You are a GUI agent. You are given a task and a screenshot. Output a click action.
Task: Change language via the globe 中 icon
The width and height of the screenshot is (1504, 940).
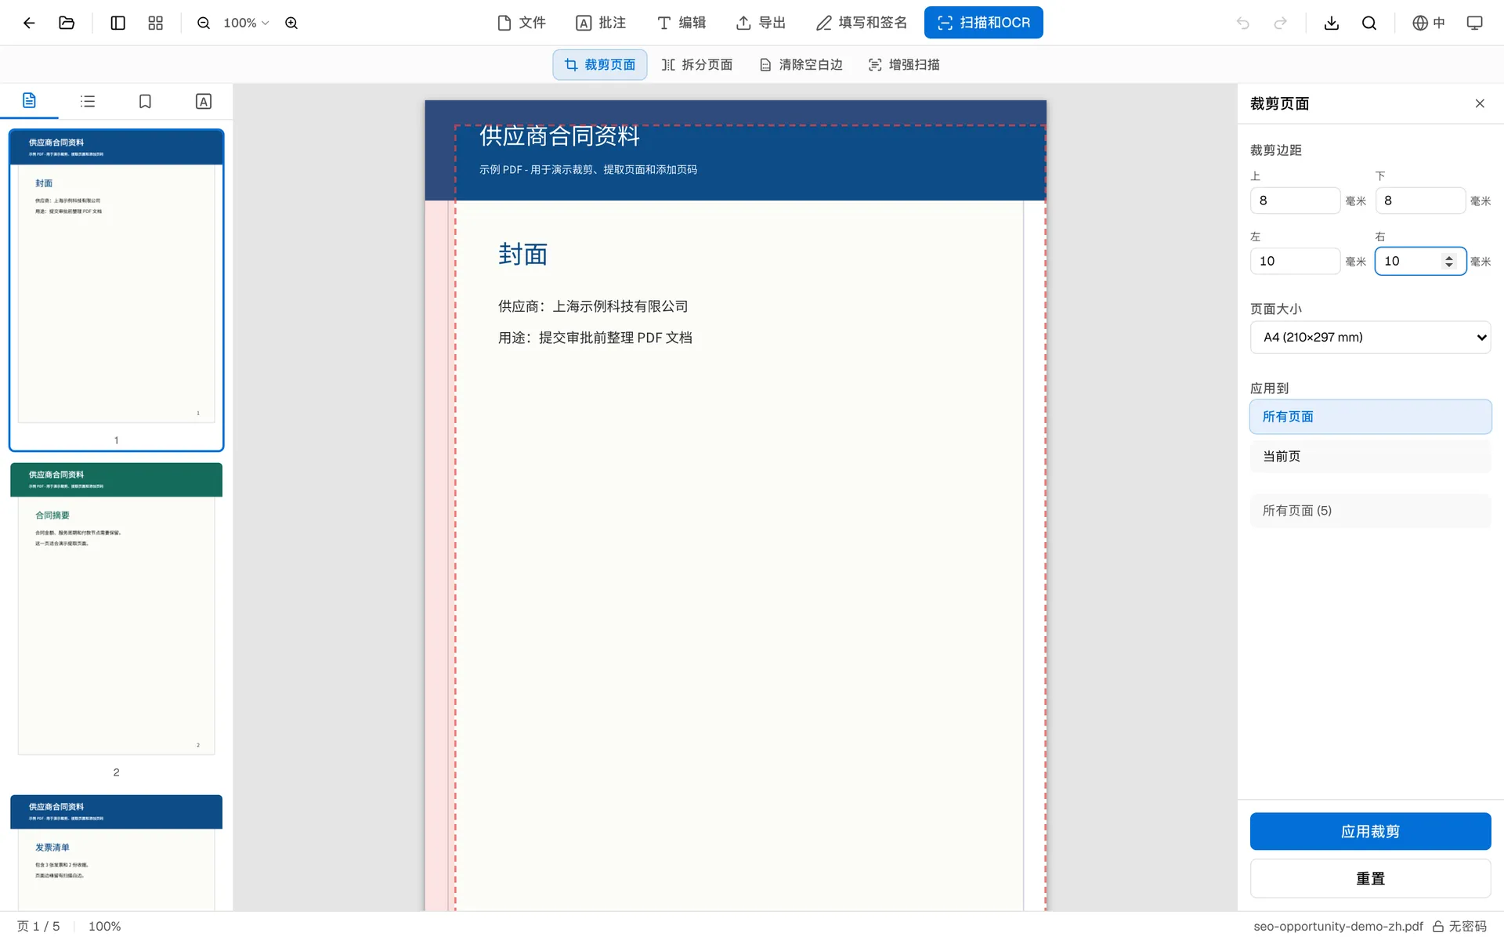click(1429, 23)
